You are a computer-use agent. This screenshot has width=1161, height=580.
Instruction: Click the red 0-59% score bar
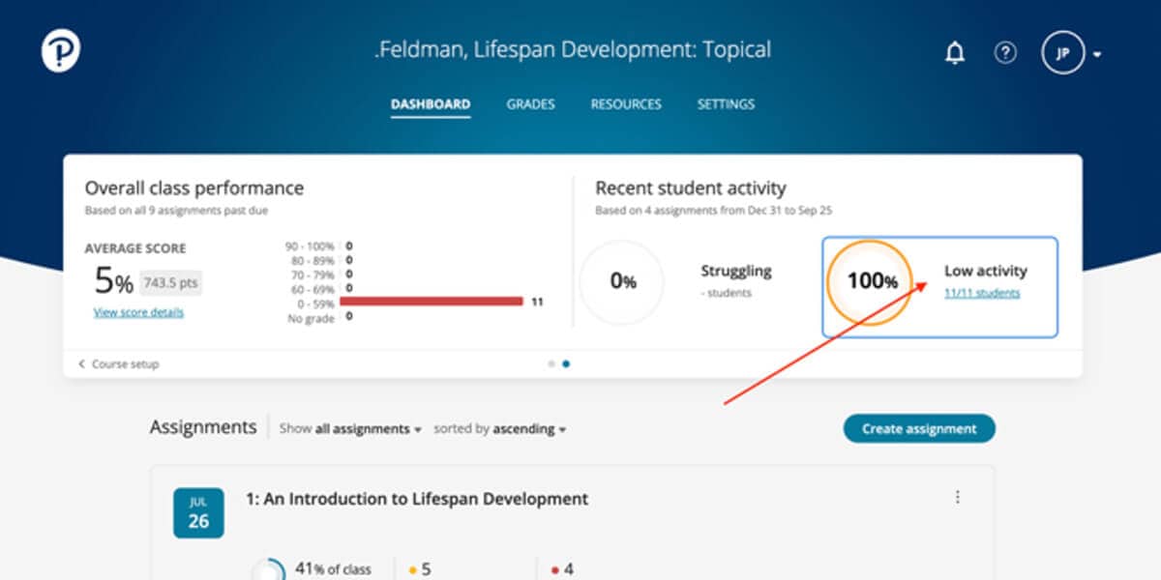[432, 303]
